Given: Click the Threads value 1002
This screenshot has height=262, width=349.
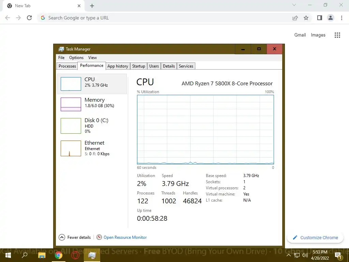Looking at the screenshot, I should pos(168,201).
